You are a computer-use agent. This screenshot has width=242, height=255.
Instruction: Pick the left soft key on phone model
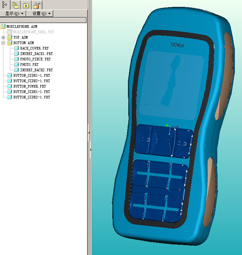coord(144,139)
